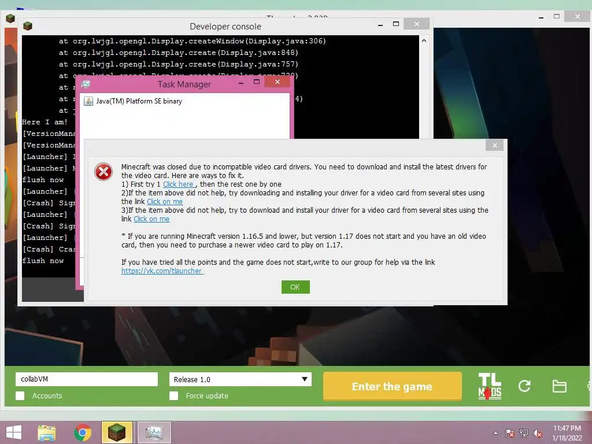Minimize the TLauncher main window
Viewport: 592px width, 444px height.
pos(541,17)
